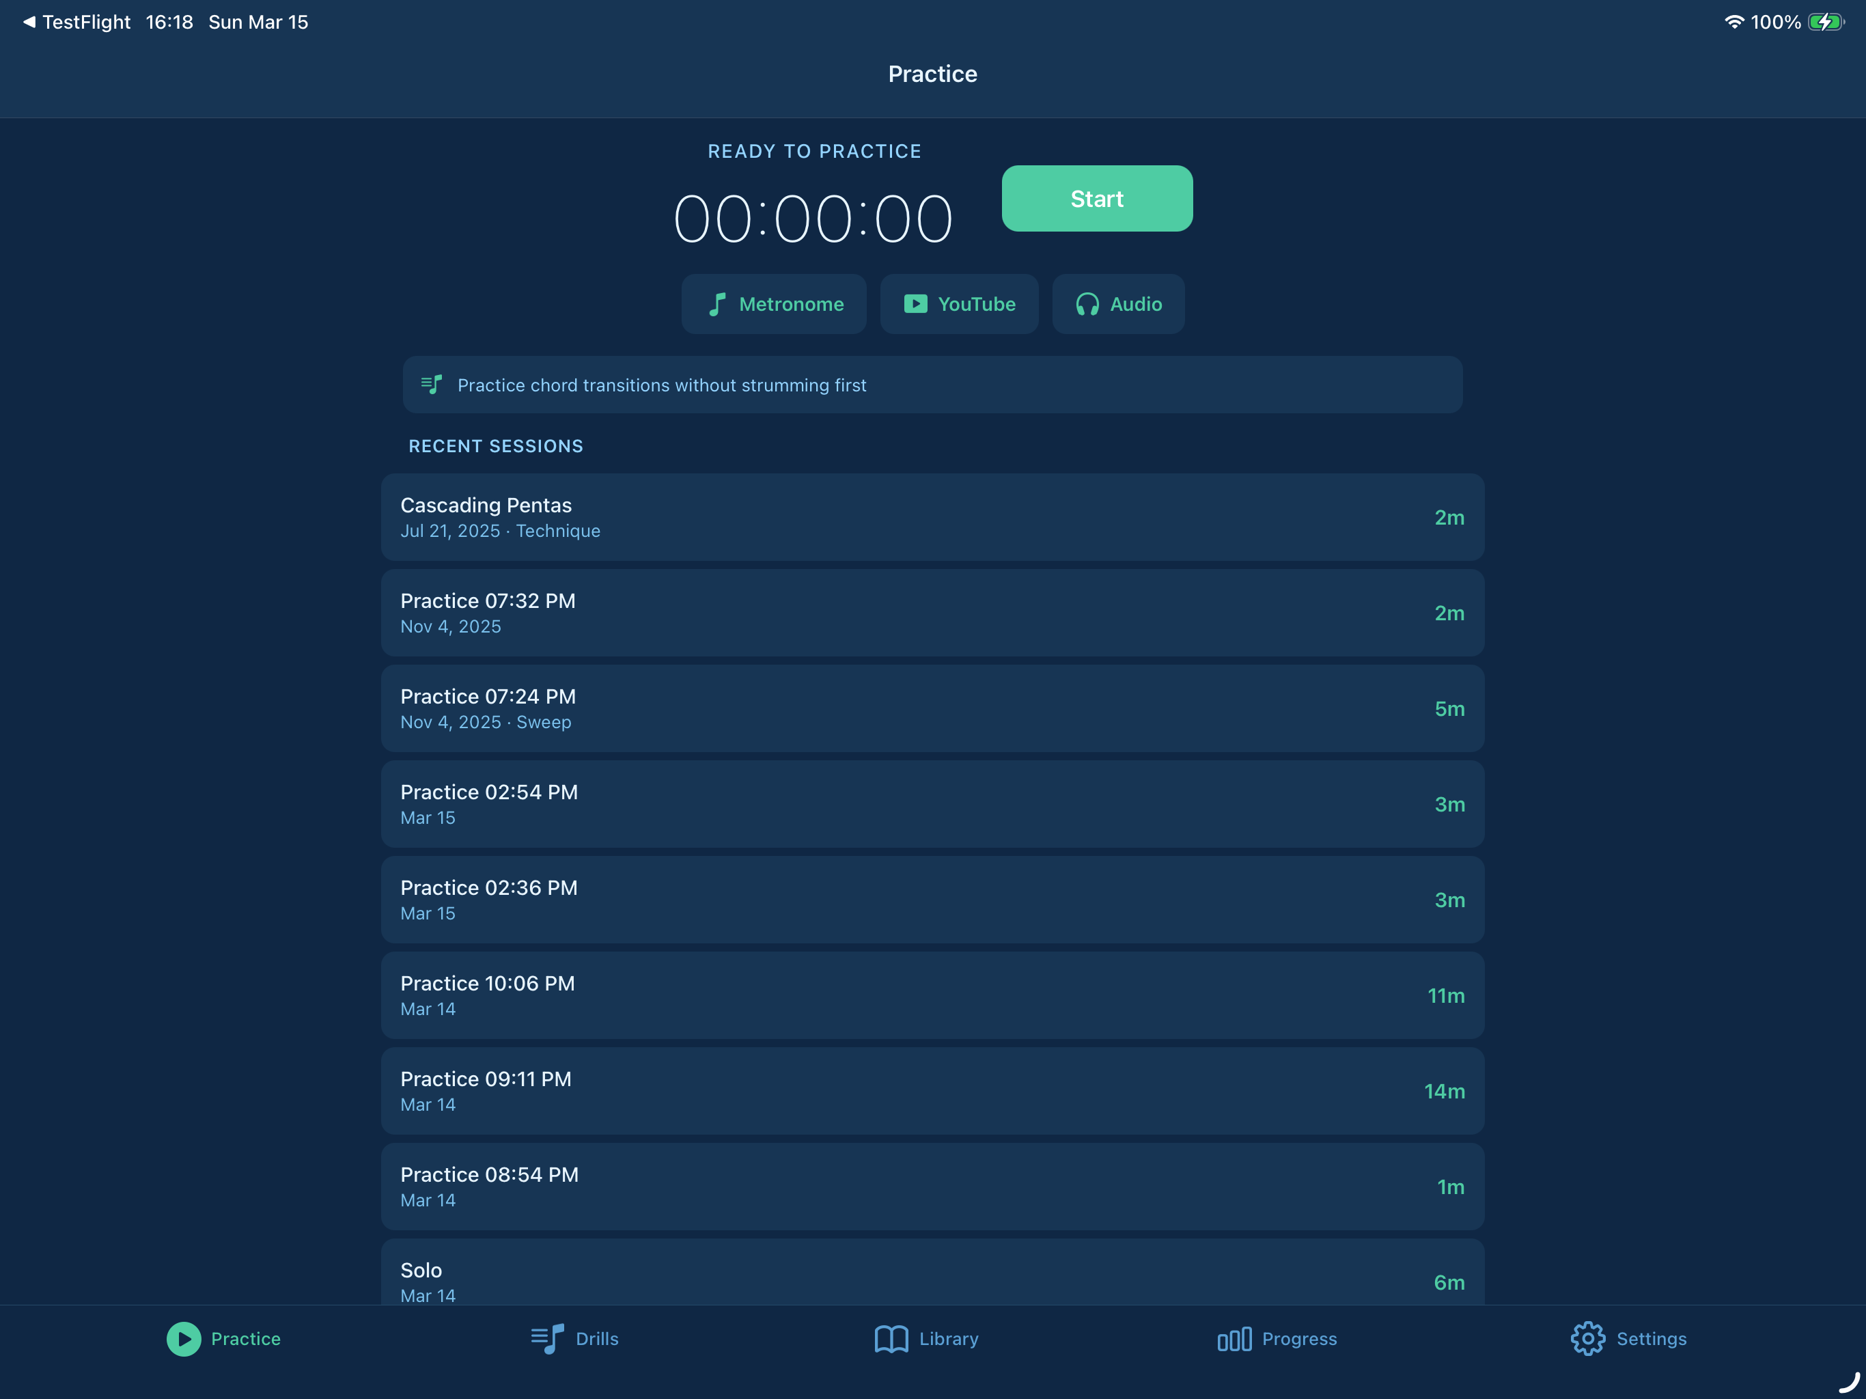Tap the Settings tab gear icon
The image size is (1866, 1399).
tap(1587, 1339)
